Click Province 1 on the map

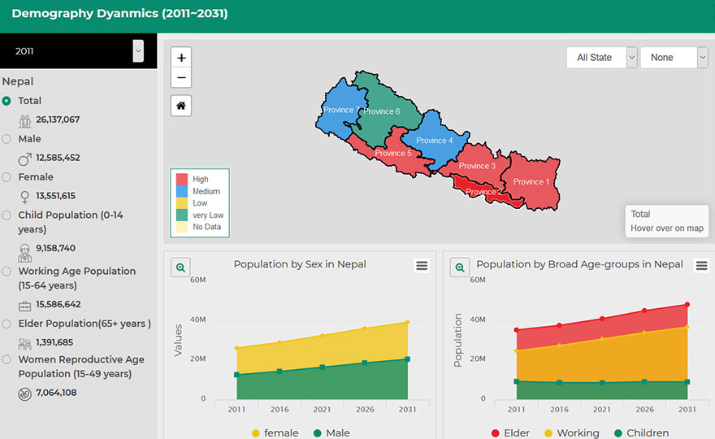531,181
